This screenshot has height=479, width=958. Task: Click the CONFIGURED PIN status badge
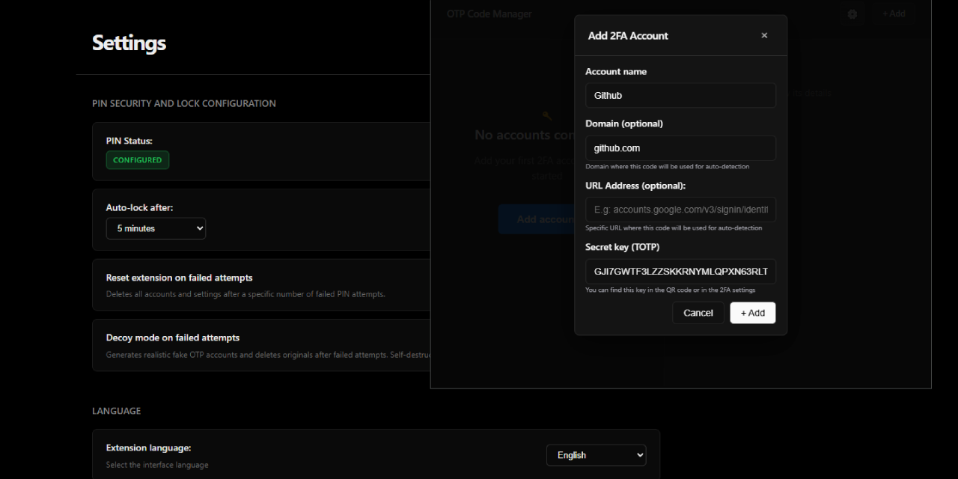tap(138, 160)
